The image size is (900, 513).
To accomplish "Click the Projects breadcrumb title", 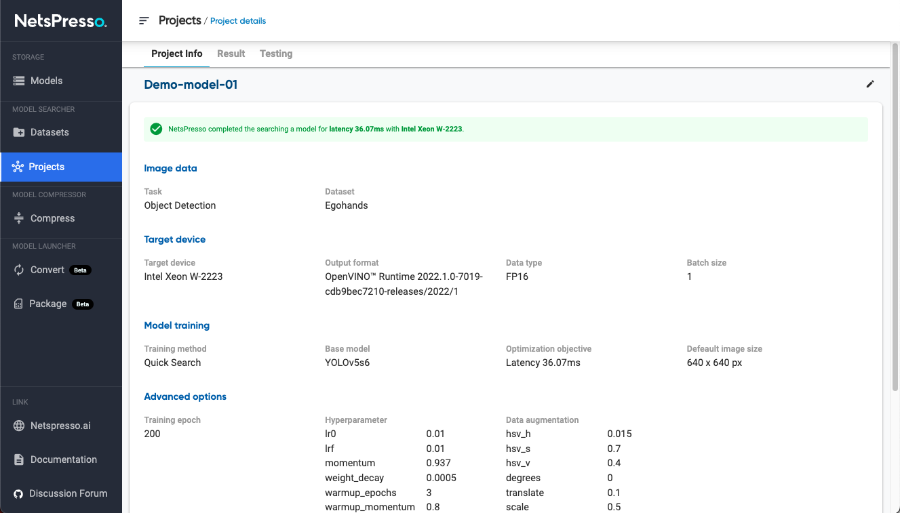I will tap(180, 20).
